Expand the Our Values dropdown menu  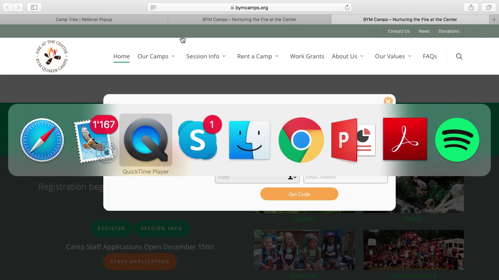point(393,56)
